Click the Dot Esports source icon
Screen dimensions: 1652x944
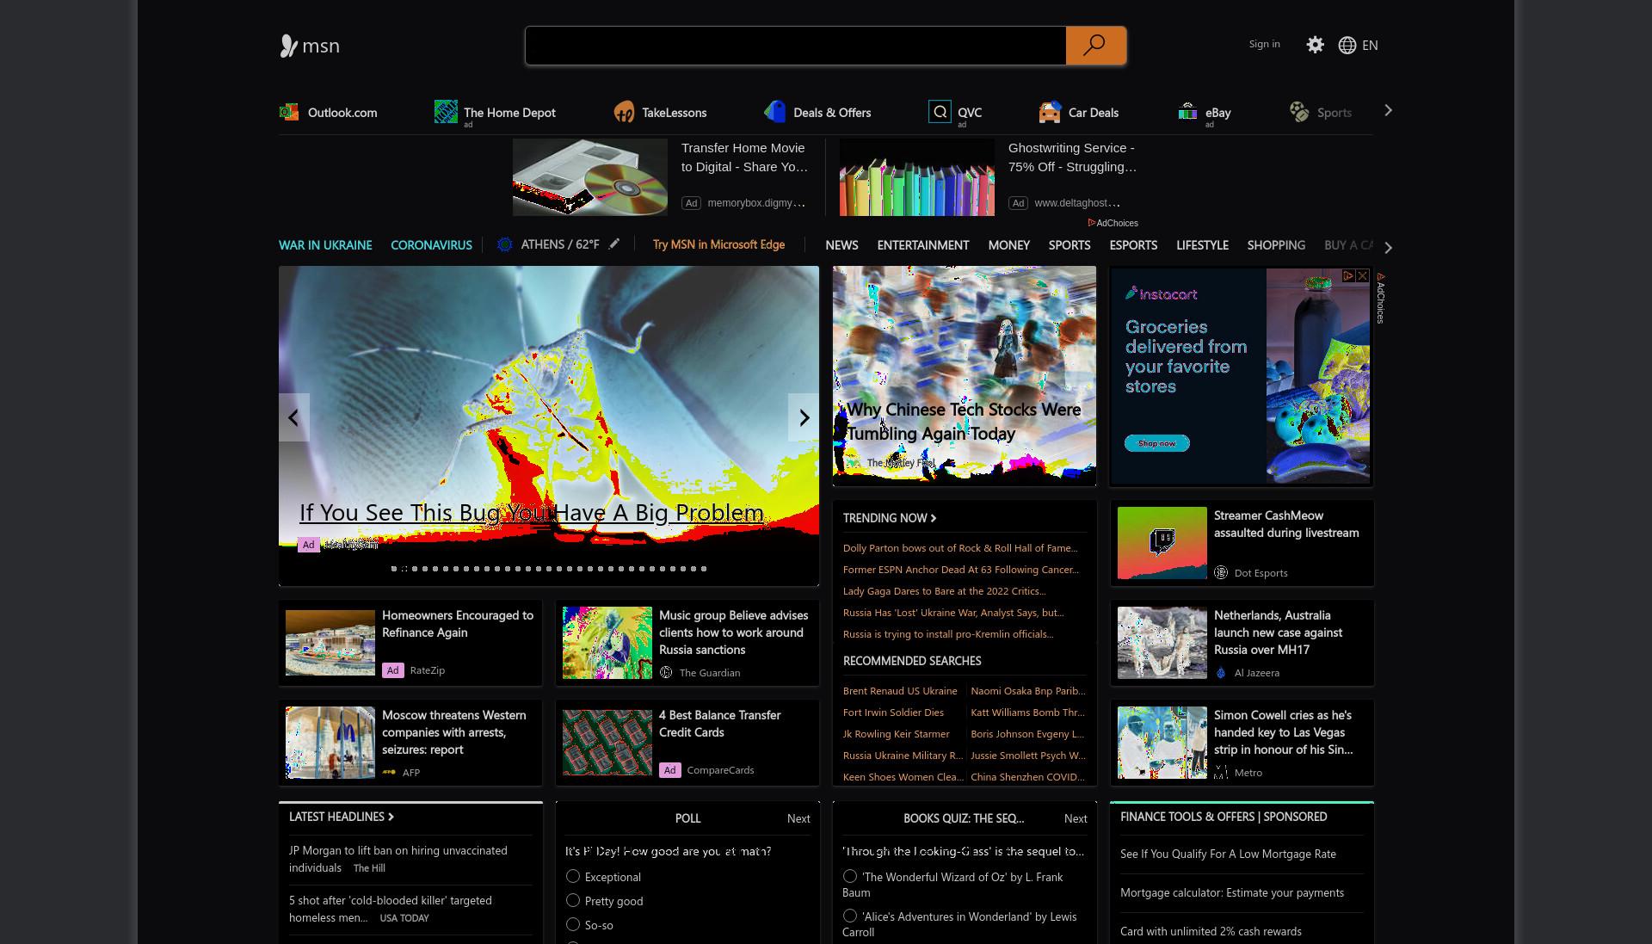[1221, 572]
